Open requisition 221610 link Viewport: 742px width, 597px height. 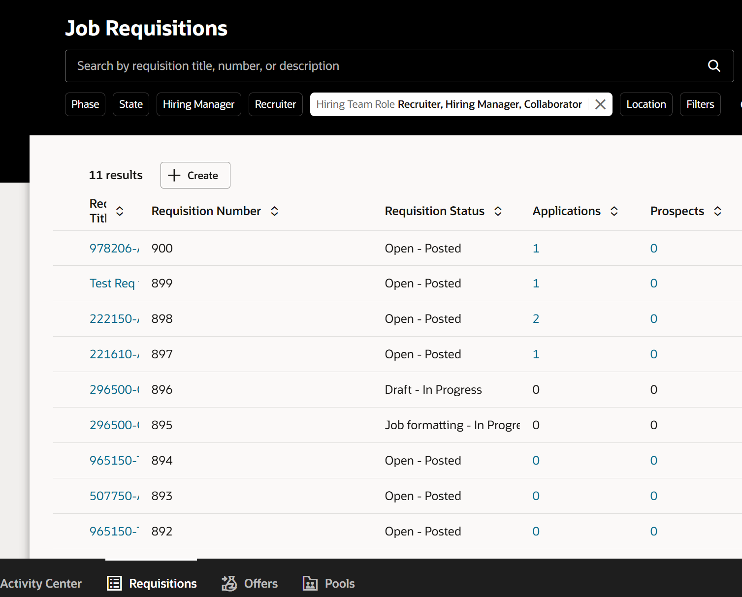click(114, 354)
